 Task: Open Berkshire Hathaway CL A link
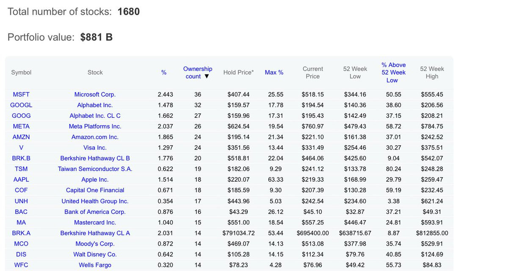pyautogui.click(x=95, y=233)
